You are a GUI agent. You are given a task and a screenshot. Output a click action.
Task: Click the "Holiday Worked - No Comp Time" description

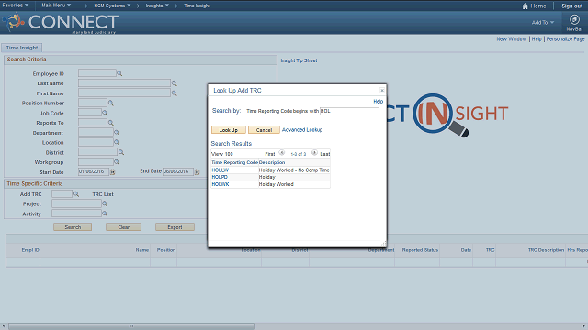(294, 170)
